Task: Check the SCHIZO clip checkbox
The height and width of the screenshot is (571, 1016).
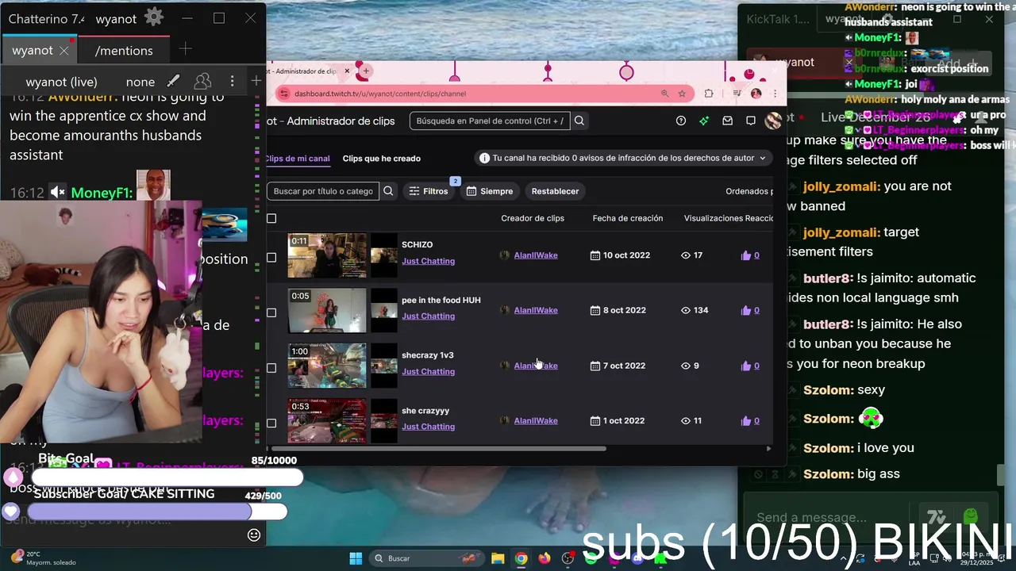Action: click(271, 257)
